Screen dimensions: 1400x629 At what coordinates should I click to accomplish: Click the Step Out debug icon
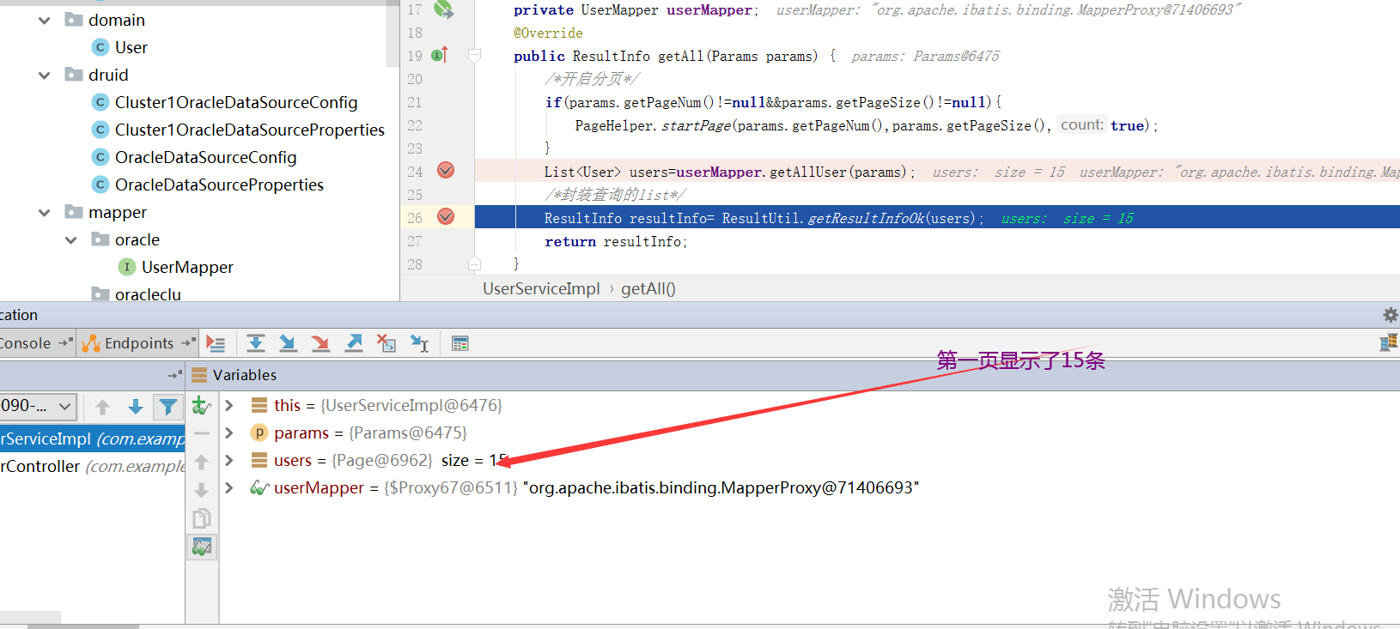(x=354, y=343)
